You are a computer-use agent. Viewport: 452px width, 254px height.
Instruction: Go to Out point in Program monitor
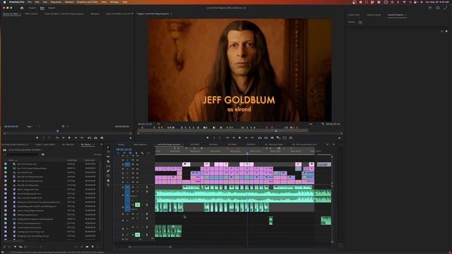[253, 138]
